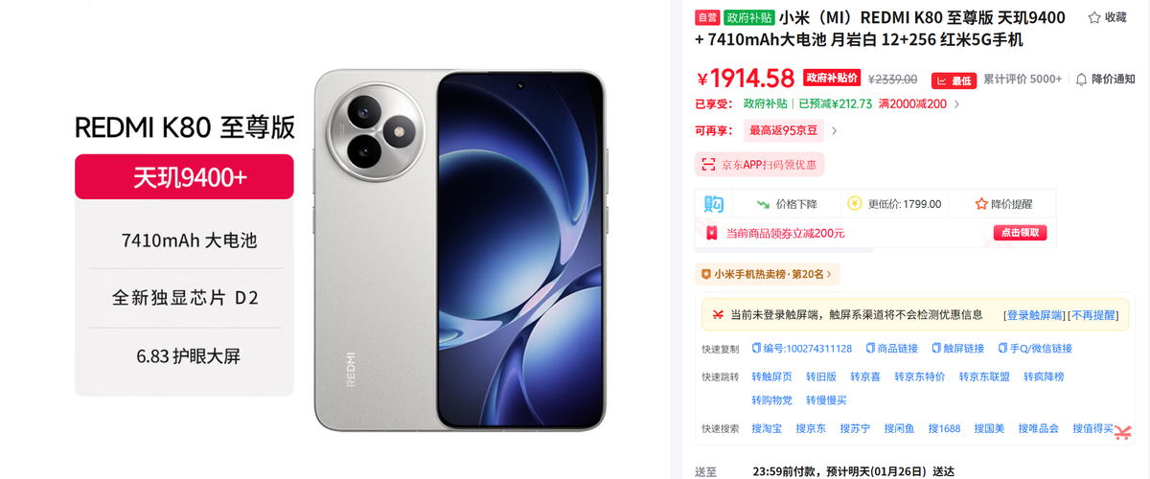This screenshot has width=1150, height=479.
Task: Copy the 商品链接 product link
Action: click(x=891, y=349)
